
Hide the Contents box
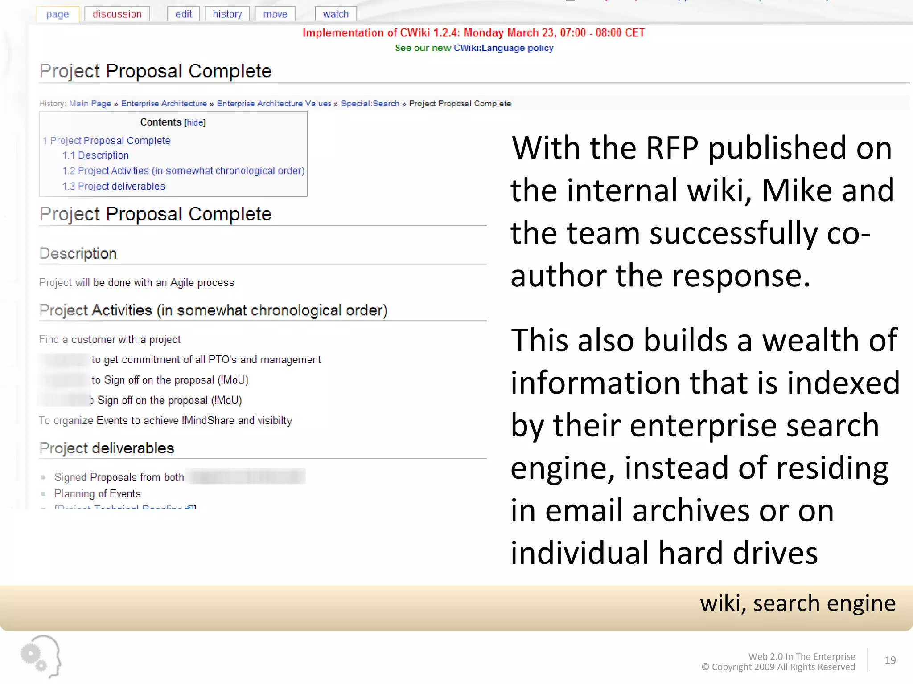(195, 122)
